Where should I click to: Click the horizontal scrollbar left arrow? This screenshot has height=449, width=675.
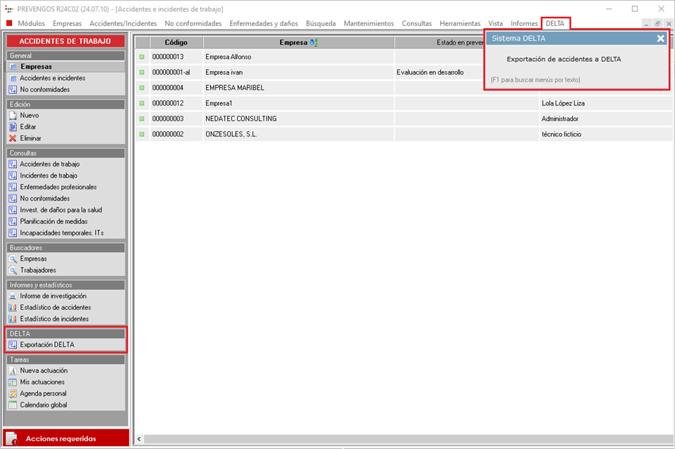click(x=139, y=439)
